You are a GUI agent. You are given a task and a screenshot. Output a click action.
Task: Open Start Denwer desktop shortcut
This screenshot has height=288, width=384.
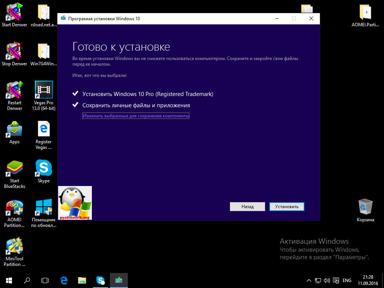14,13
